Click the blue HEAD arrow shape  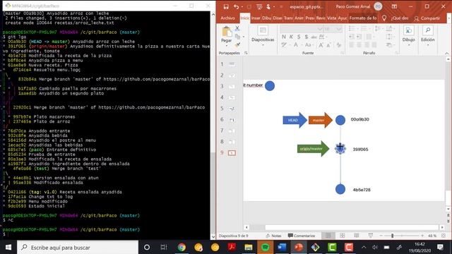coord(295,120)
